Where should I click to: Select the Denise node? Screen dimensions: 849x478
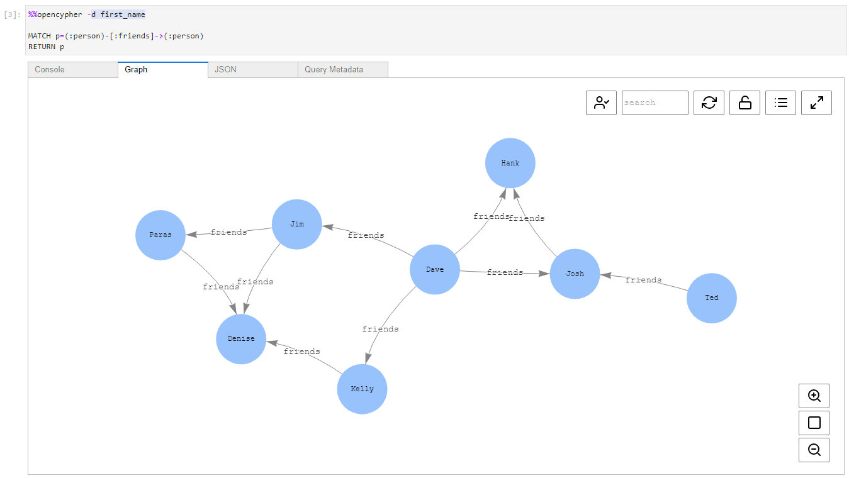pyautogui.click(x=241, y=339)
